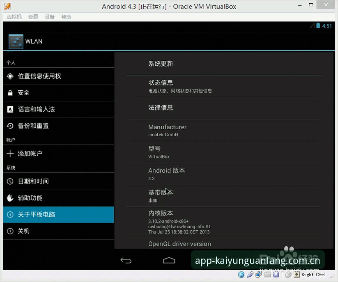
Task: Tap the Android home navigation button
Action: 169,261
